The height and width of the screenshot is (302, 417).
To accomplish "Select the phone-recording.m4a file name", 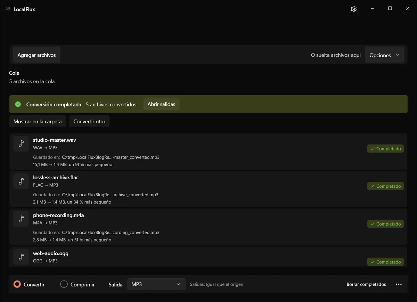I will 58,215.
